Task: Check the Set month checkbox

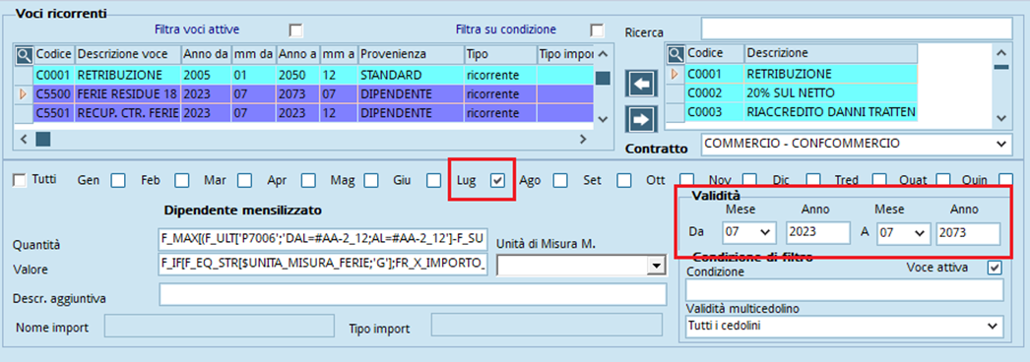Action: click(623, 180)
